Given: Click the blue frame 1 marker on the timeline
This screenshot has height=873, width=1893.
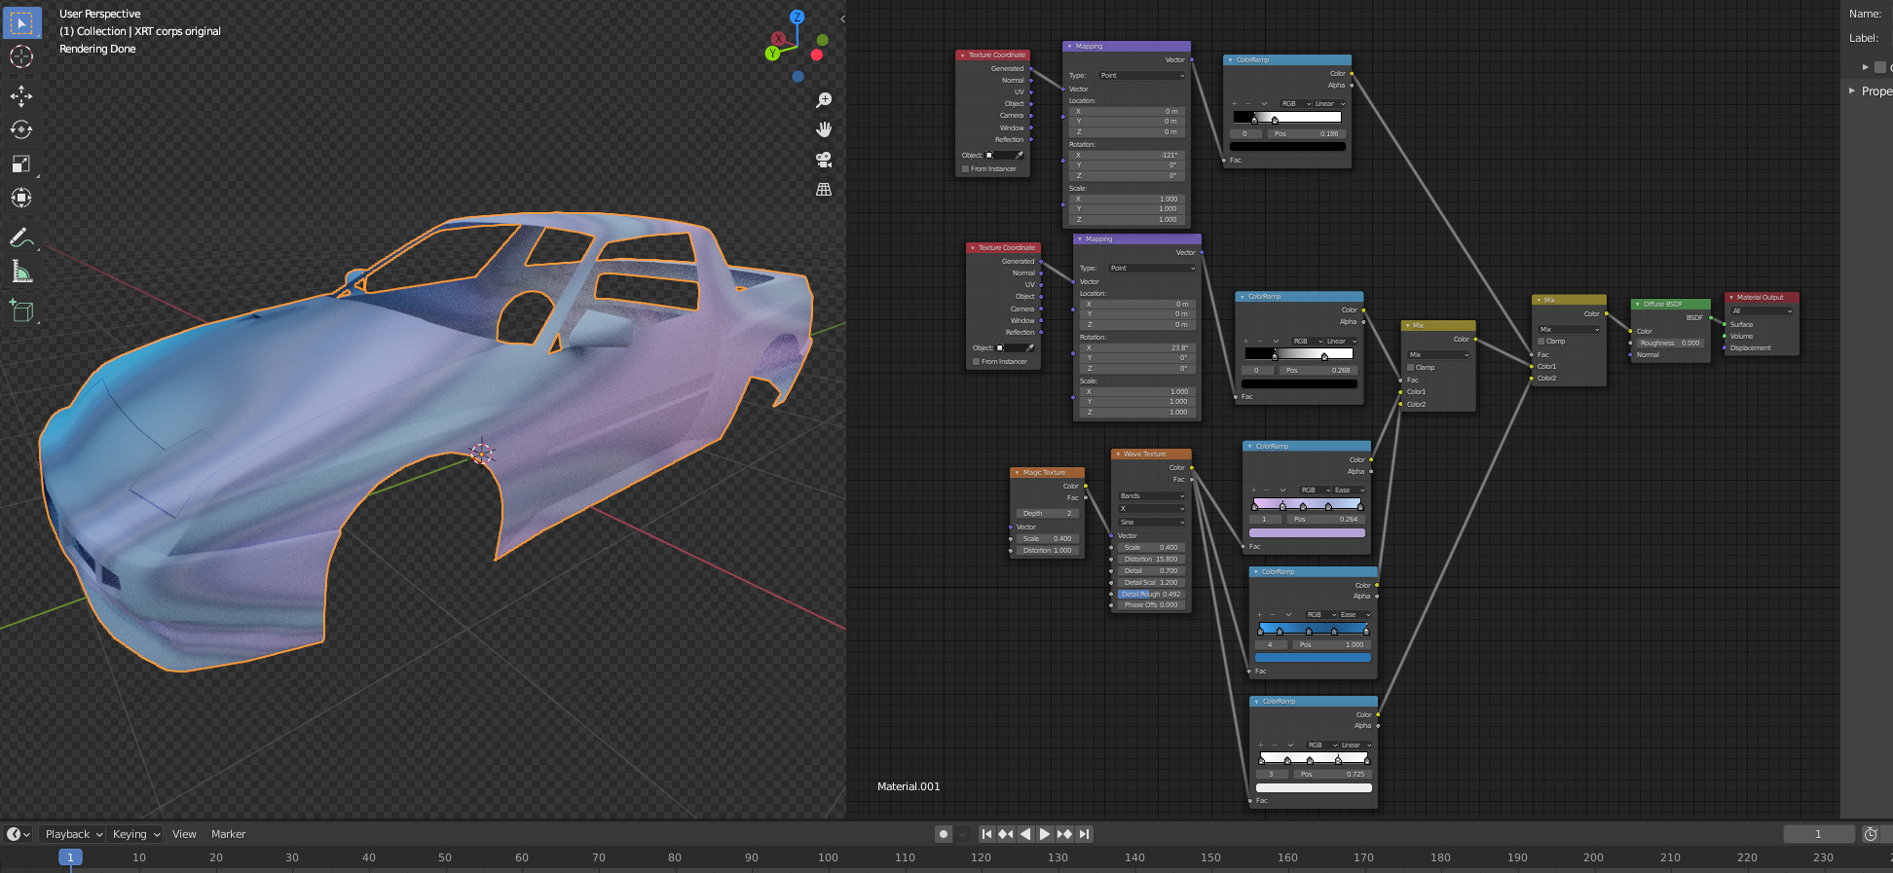Looking at the screenshot, I should 70,857.
